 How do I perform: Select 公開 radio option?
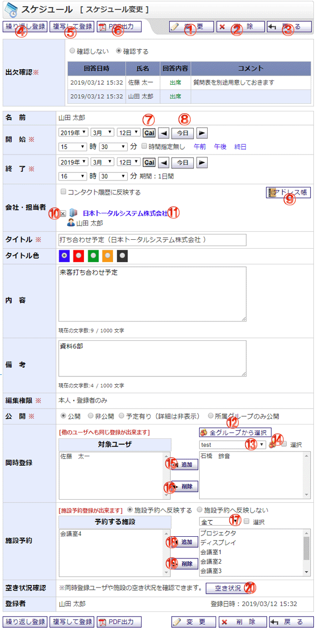[x=63, y=416]
